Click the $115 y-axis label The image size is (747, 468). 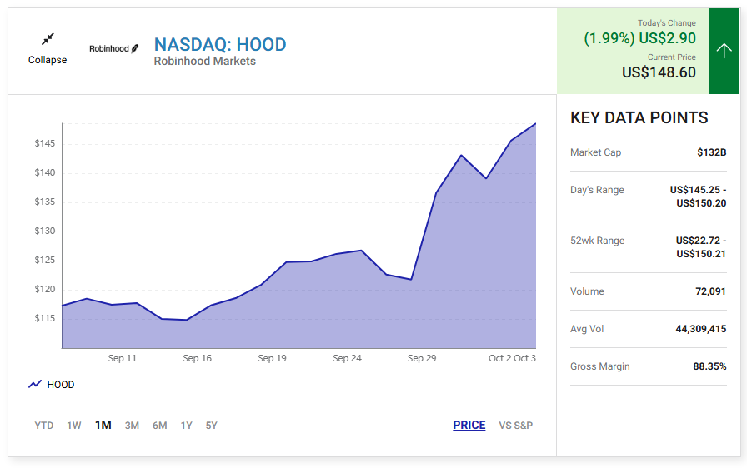click(45, 318)
